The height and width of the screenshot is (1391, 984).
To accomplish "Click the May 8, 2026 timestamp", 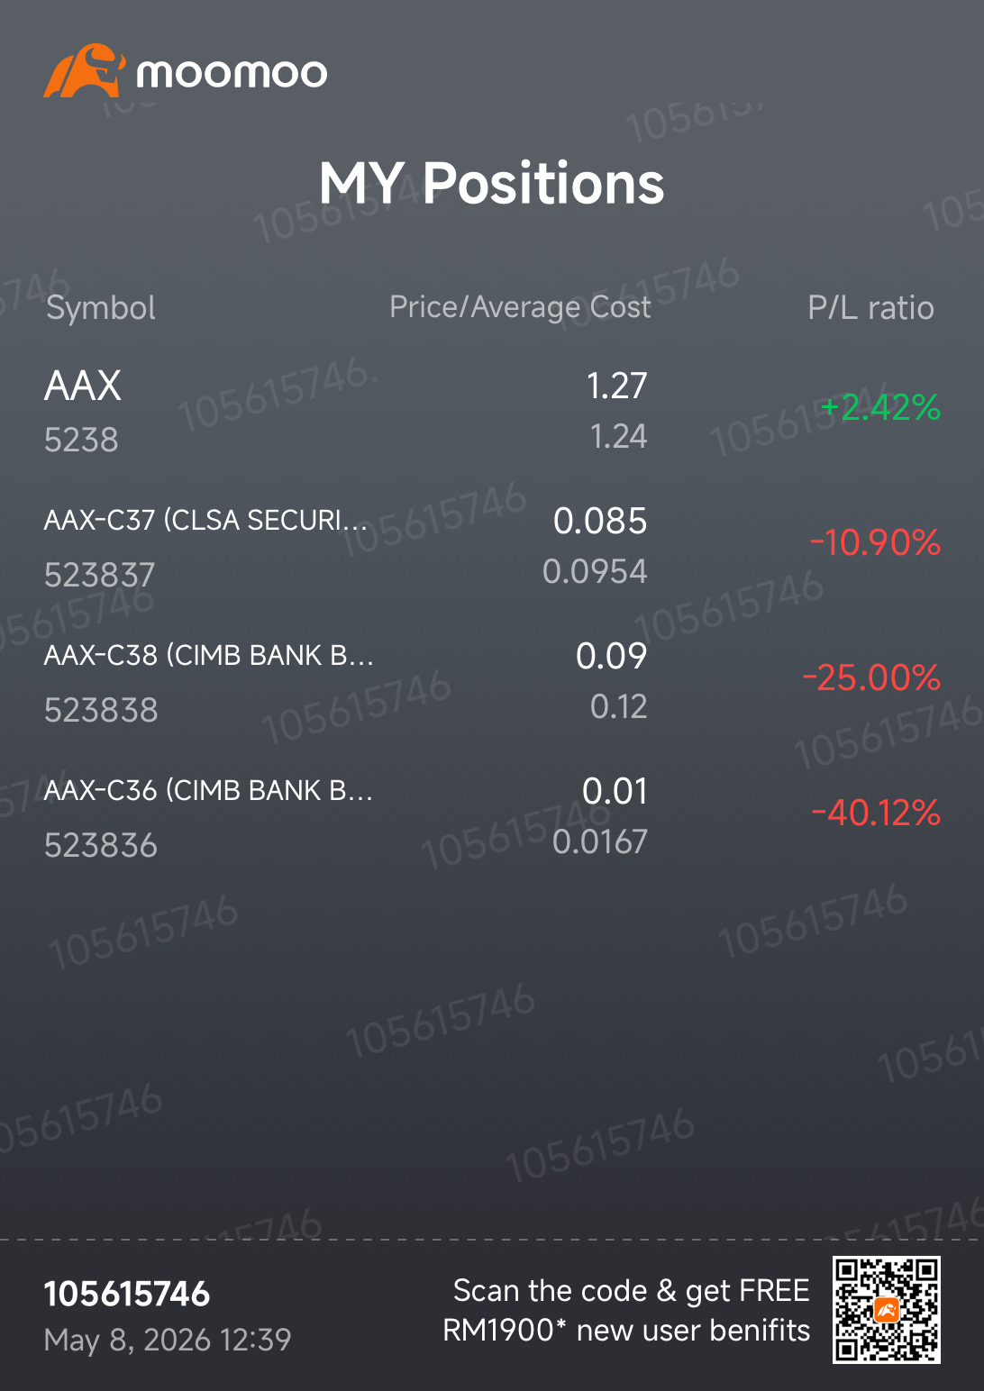I will [x=168, y=1340].
